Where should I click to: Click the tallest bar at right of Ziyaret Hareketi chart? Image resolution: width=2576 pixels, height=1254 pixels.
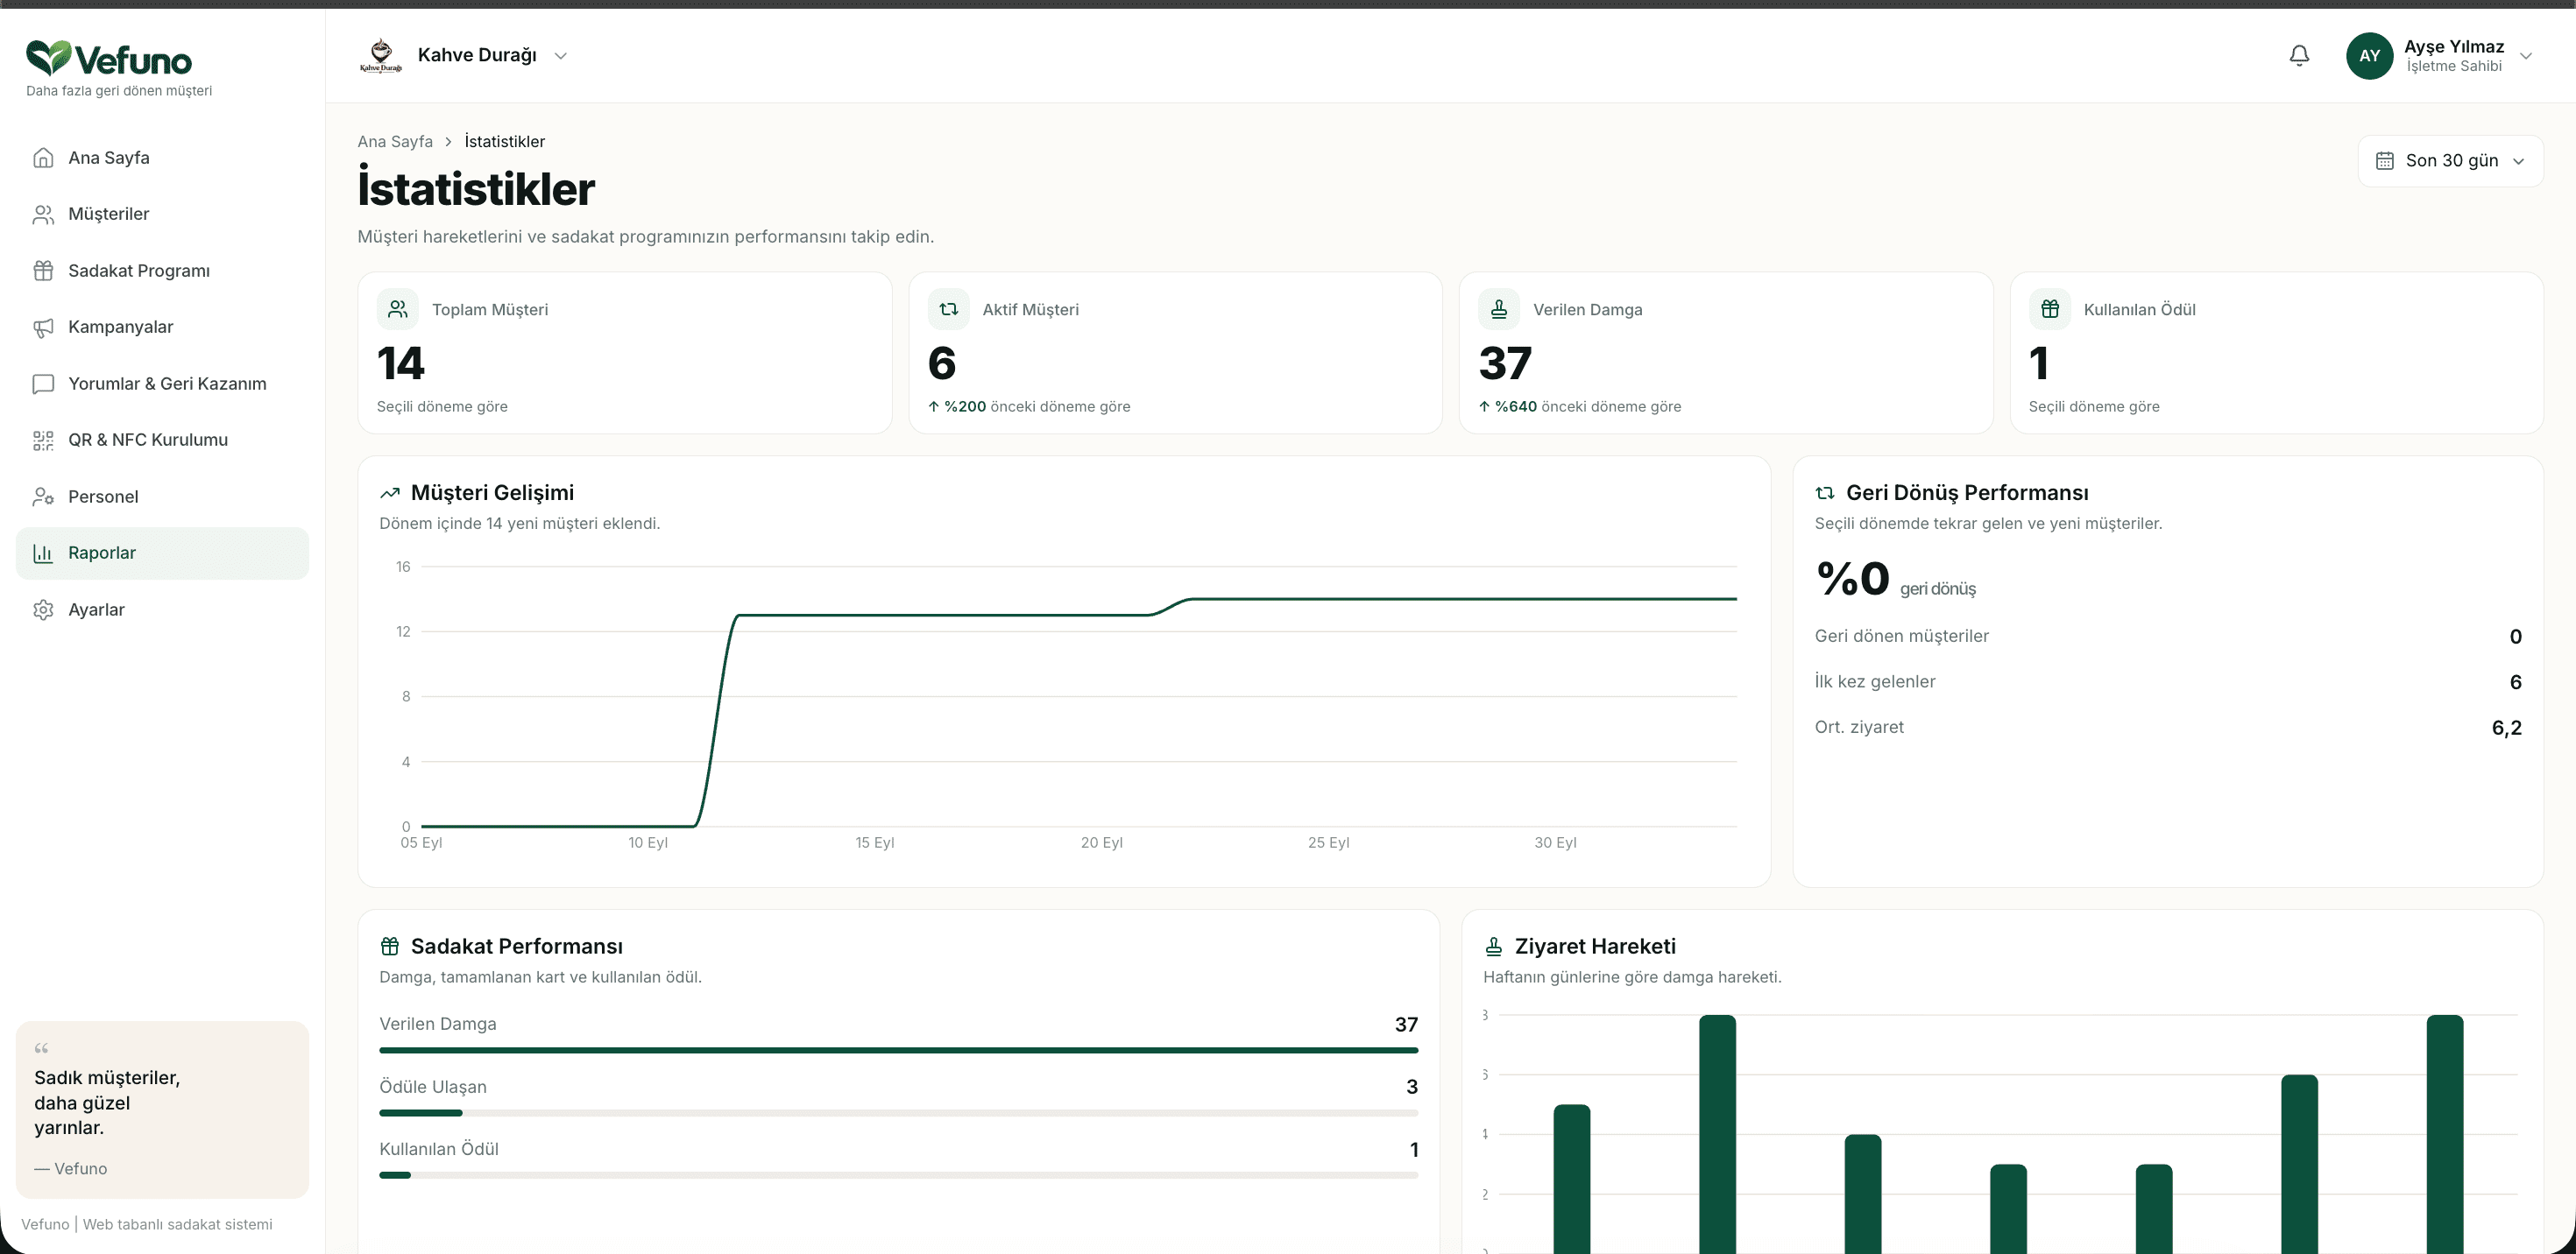[x=2444, y=1134]
